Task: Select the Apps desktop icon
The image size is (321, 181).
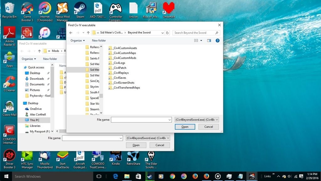Action: click(9, 59)
